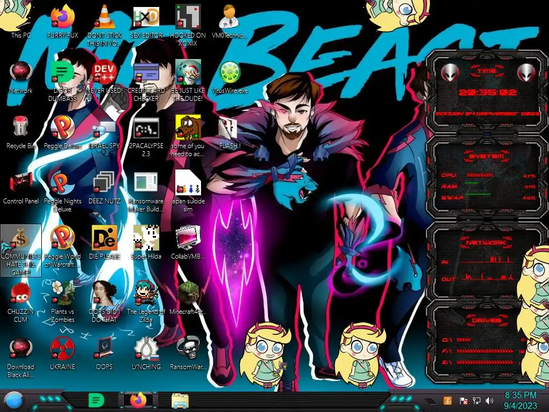Click the 20:35:02 clock readout

(487, 92)
